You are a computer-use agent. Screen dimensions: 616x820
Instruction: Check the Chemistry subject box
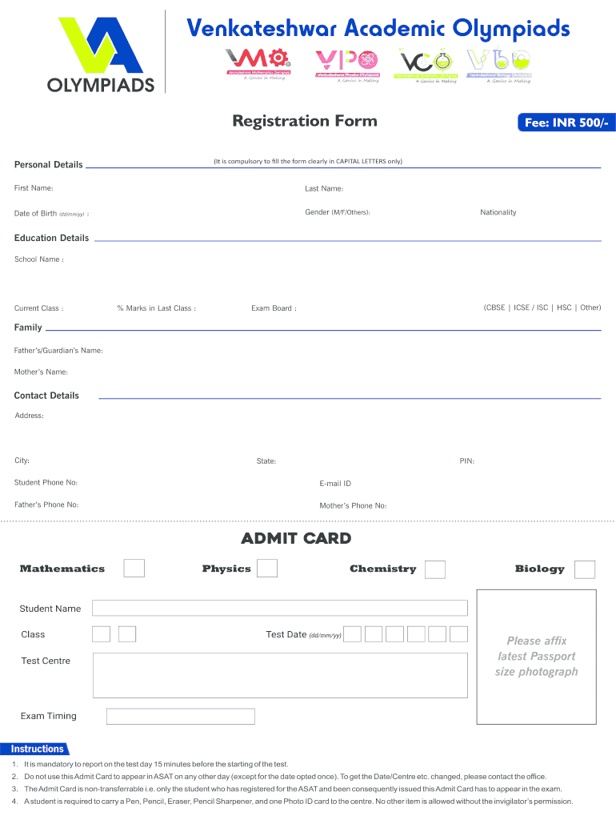pos(435,569)
